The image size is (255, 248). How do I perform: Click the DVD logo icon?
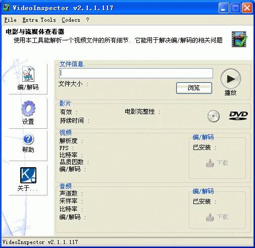point(238,116)
